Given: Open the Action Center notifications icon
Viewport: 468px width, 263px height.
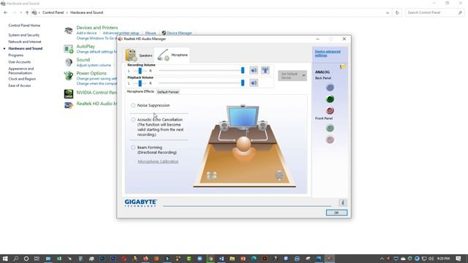Looking at the screenshot, I should 458,259.
